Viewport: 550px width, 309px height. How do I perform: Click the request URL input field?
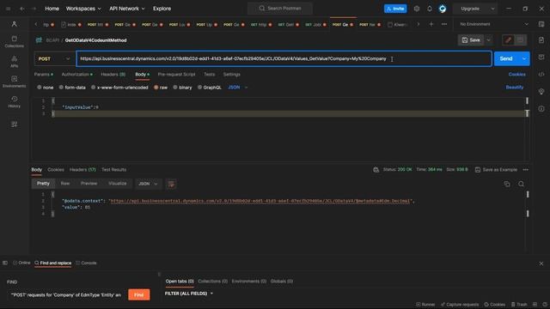point(284,59)
